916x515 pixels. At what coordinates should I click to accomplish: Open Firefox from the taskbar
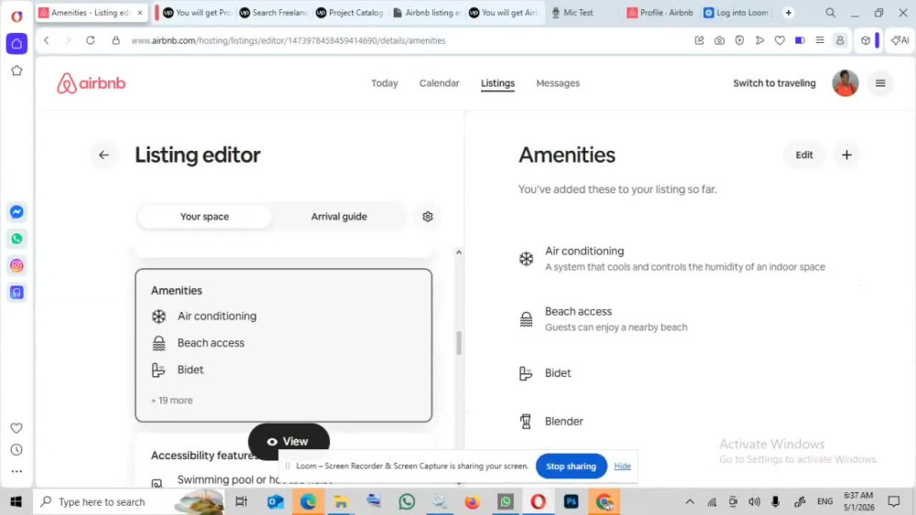point(472,501)
